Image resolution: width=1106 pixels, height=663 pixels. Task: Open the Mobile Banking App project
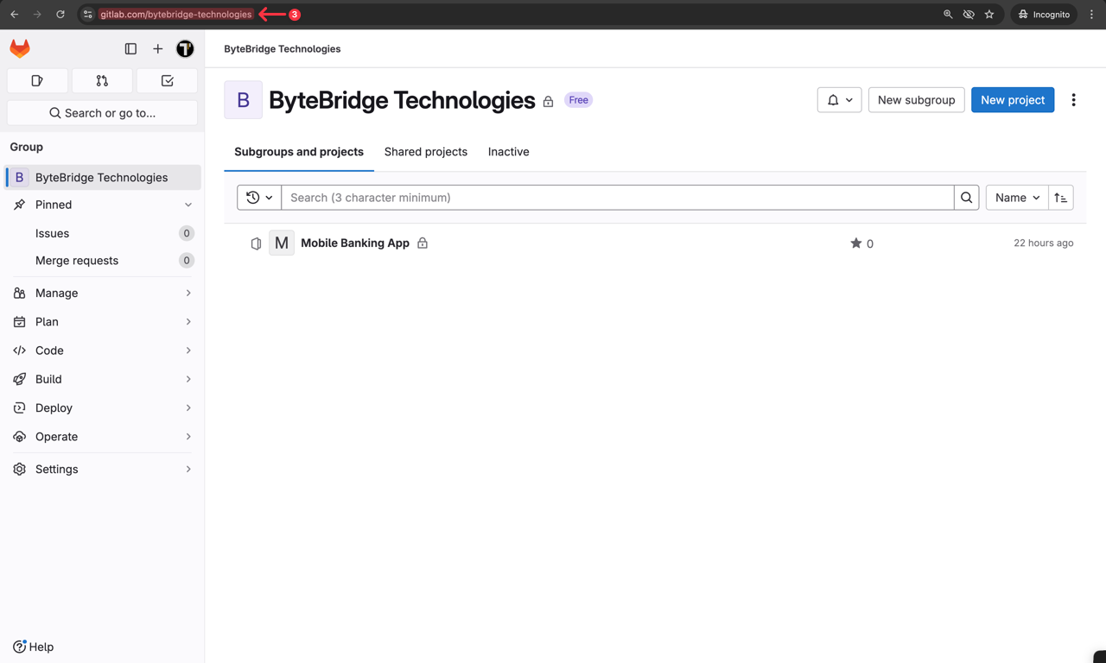pos(354,243)
